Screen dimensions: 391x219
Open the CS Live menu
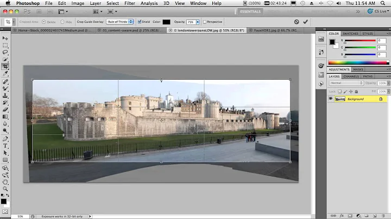[379, 11]
